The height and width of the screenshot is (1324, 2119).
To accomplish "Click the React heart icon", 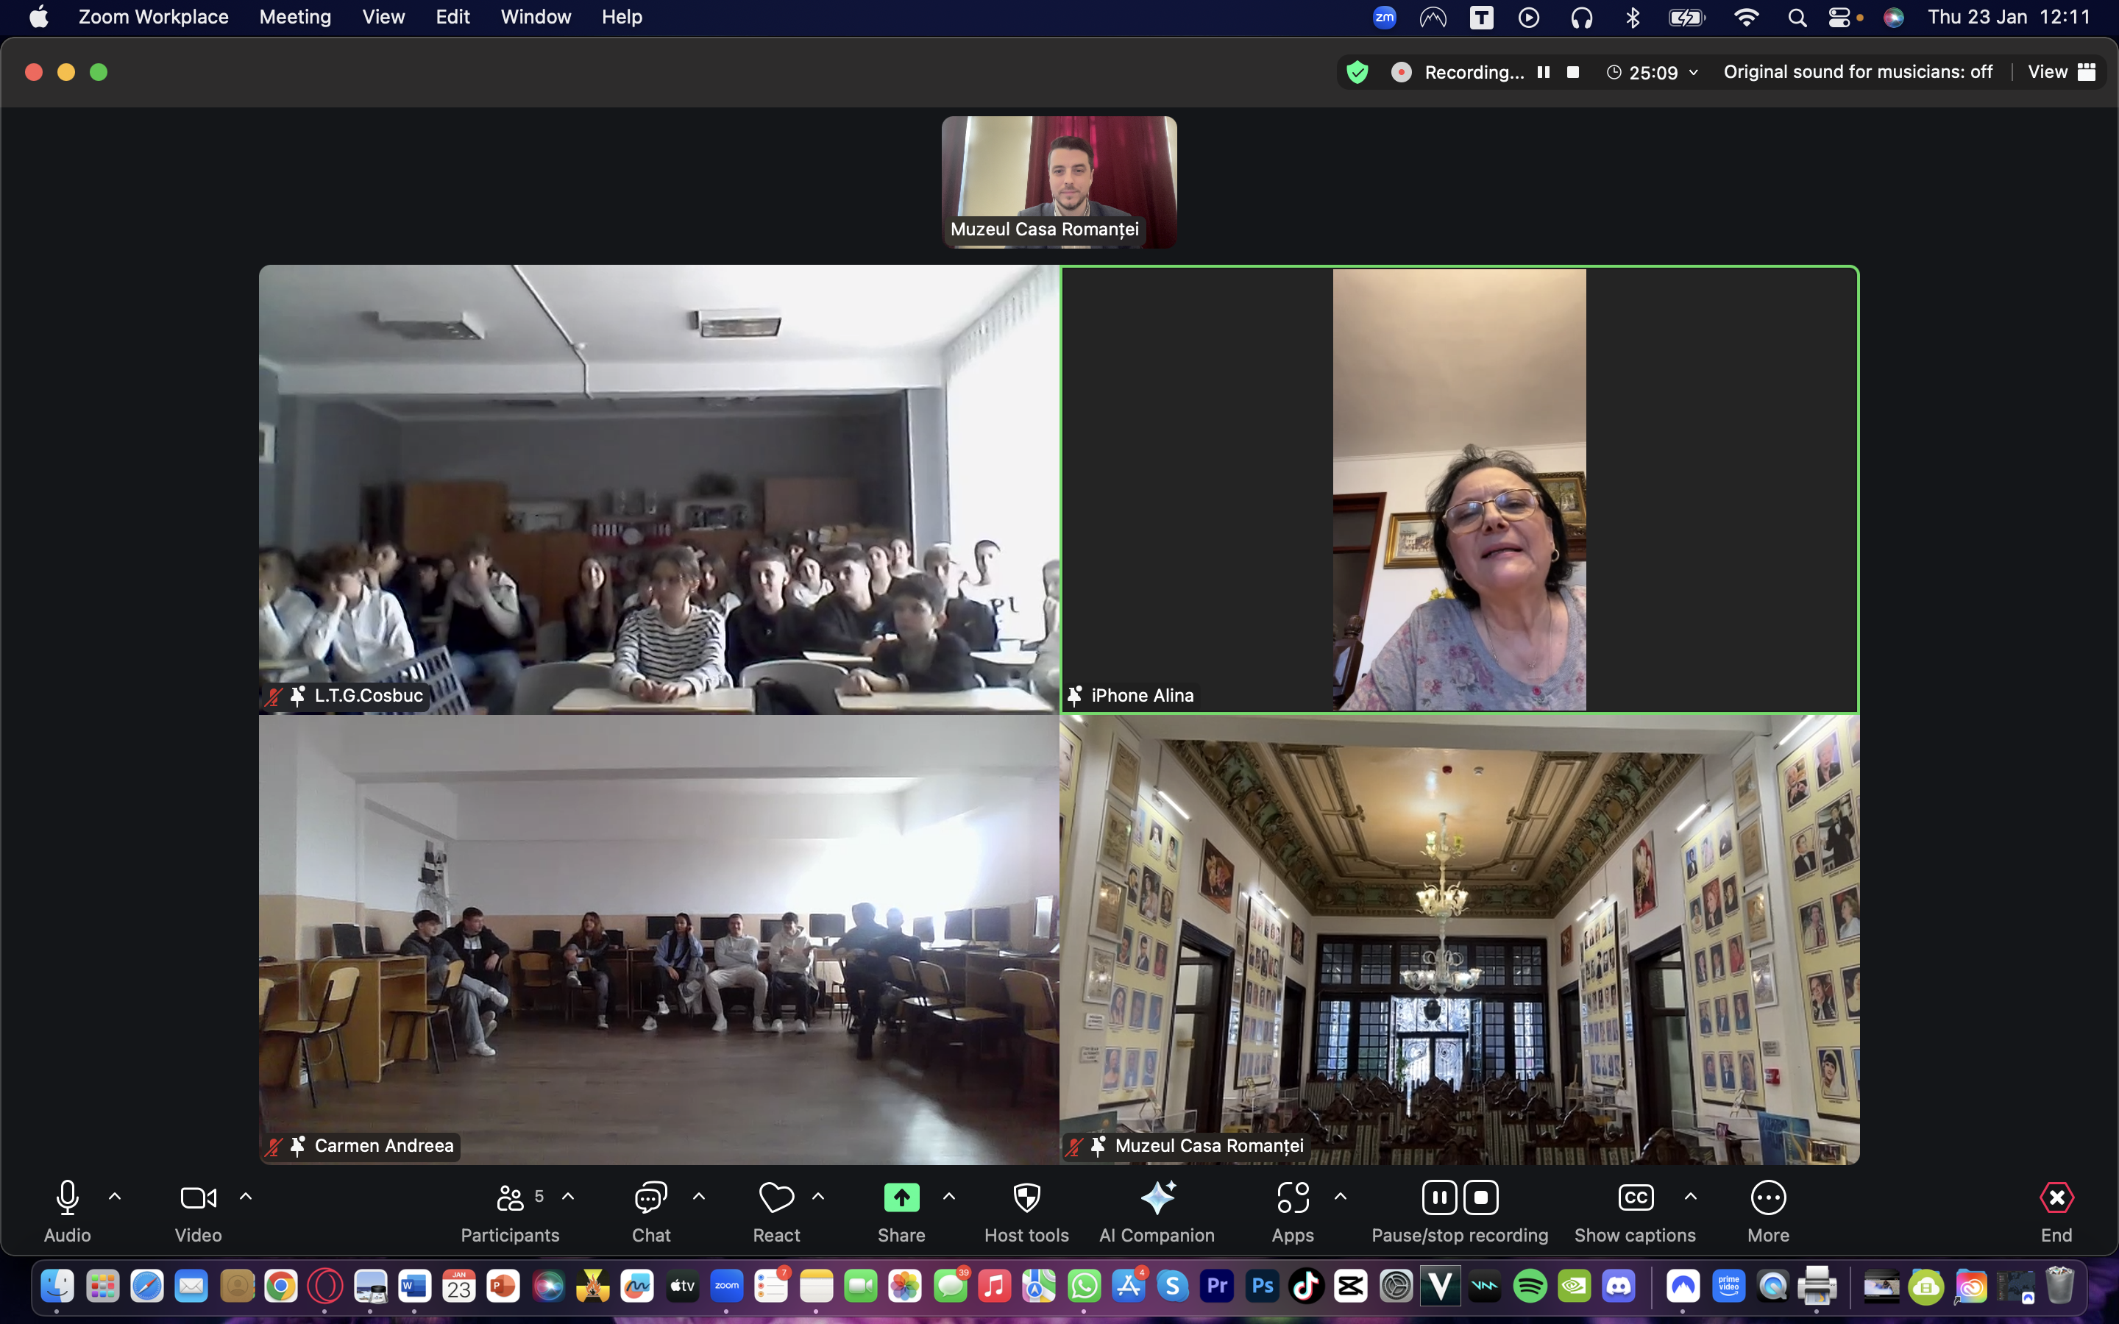I will tap(775, 1198).
